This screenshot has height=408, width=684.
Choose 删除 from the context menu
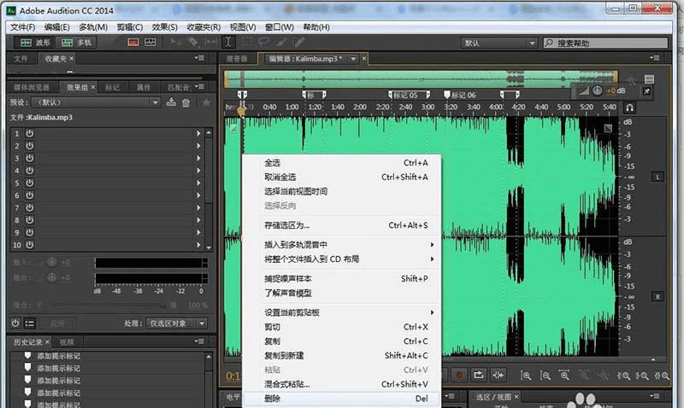[273, 399]
